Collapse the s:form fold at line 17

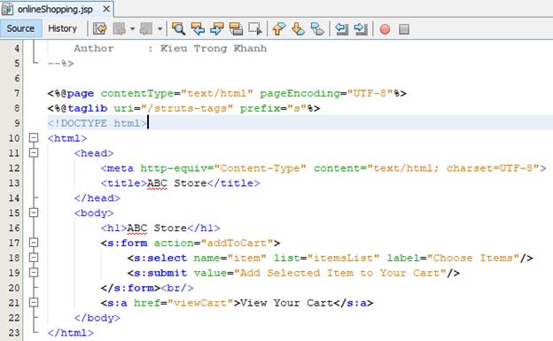(x=34, y=243)
